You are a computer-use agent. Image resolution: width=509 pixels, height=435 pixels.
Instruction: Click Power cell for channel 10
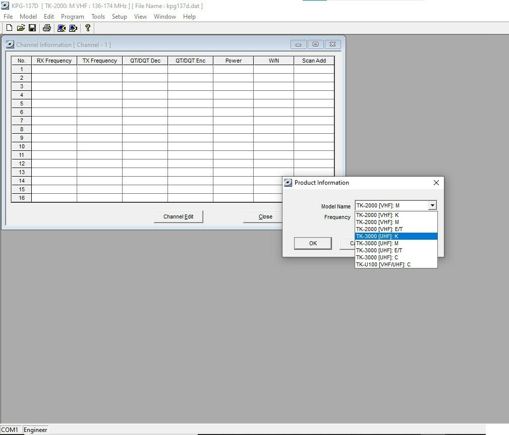point(234,146)
